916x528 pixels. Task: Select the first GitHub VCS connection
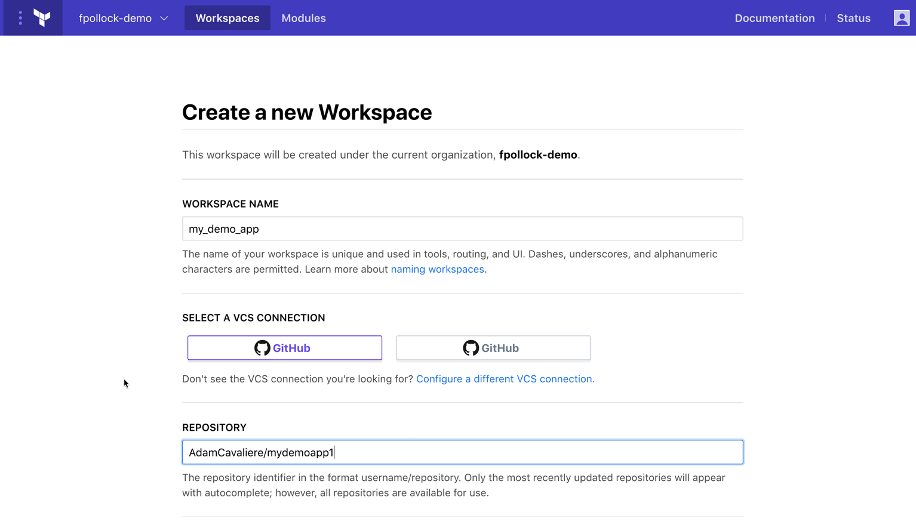(285, 348)
